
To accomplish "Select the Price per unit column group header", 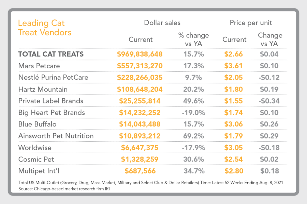I will point(251,23).
